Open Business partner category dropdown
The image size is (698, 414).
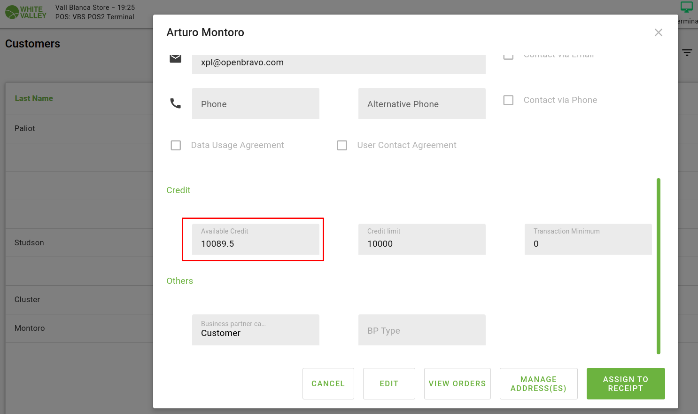256,330
